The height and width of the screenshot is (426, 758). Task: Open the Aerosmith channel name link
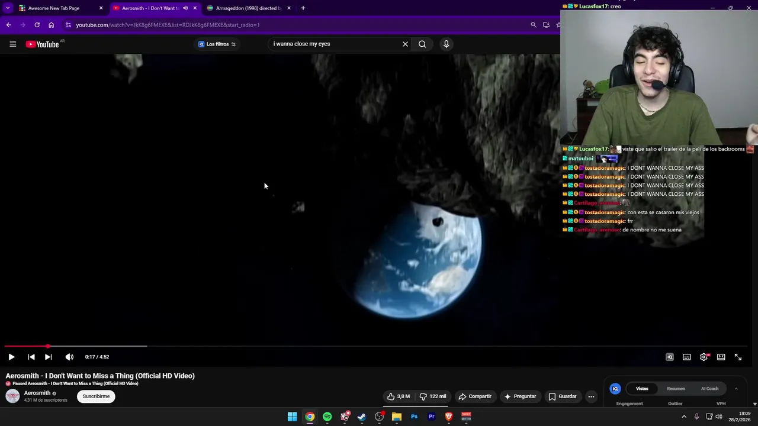point(37,393)
